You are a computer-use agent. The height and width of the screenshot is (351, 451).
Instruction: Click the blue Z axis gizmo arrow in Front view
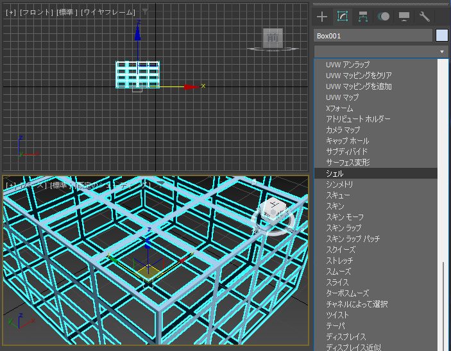point(137,33)
